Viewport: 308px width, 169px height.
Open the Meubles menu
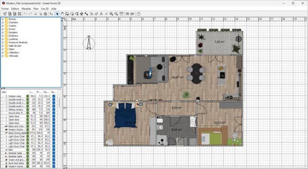[x=26, y=9]
